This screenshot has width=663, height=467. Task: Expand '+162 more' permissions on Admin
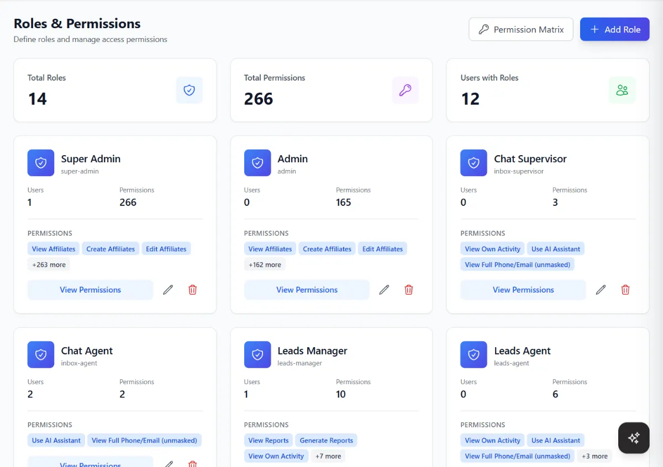[x=265, y=264]
